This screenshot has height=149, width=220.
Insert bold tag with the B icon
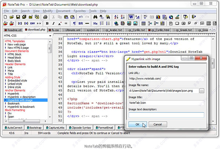pos(47,23)
